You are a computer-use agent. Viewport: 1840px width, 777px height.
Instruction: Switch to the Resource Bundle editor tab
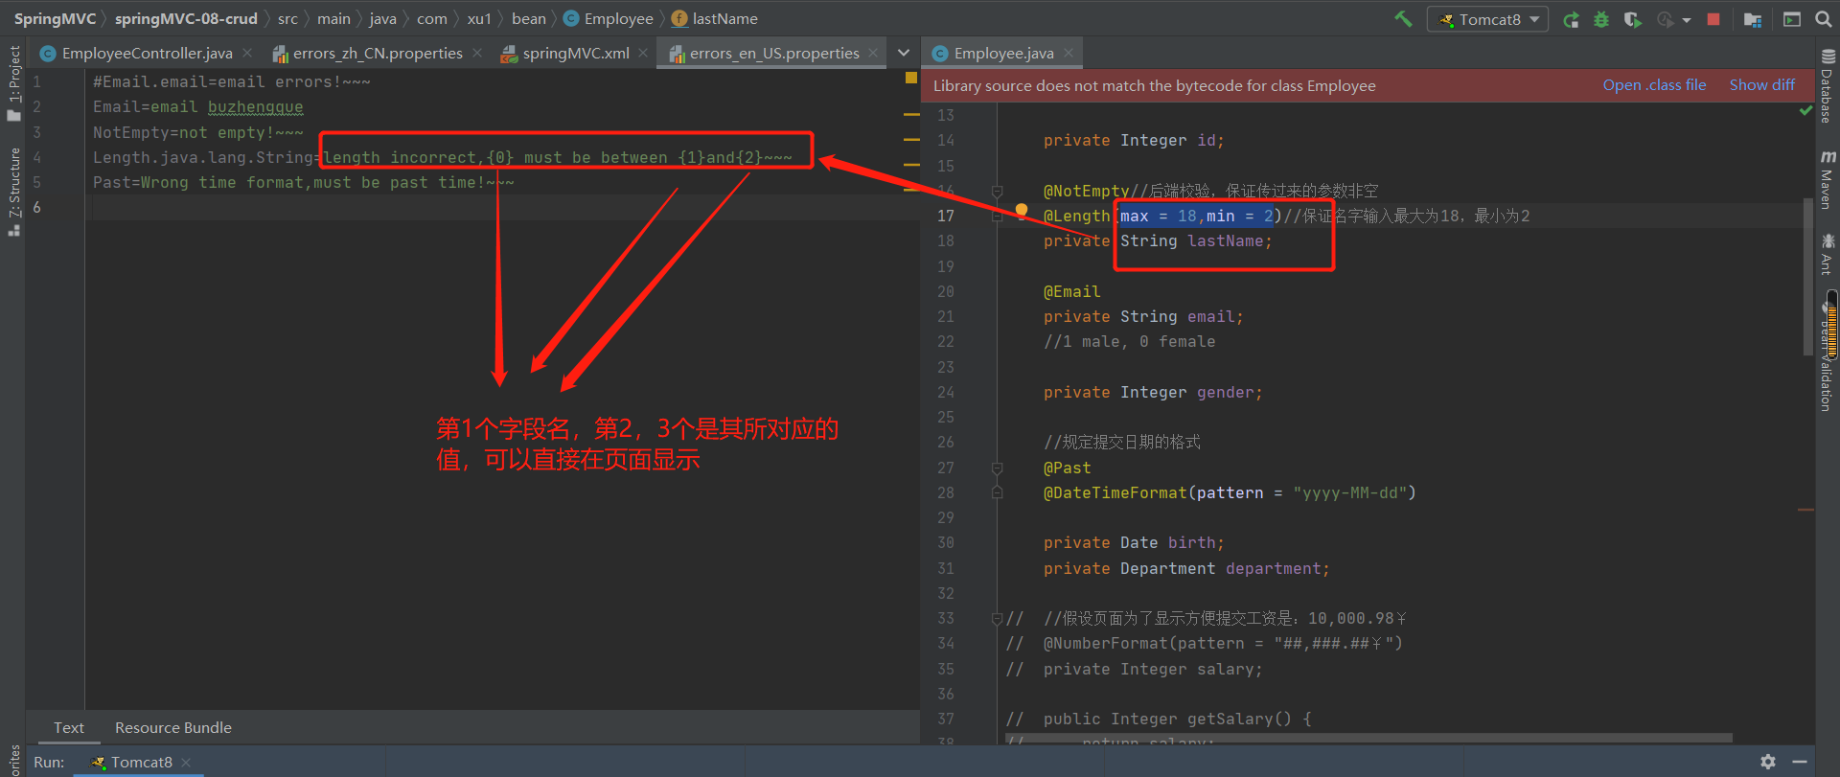173,727
